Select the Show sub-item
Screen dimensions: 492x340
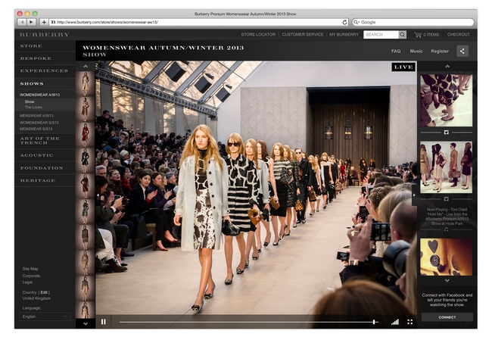click(30, 101)
